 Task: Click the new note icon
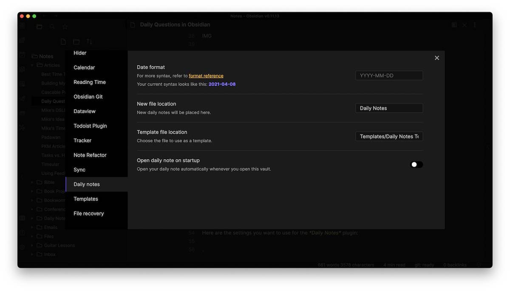pos(63,42)
